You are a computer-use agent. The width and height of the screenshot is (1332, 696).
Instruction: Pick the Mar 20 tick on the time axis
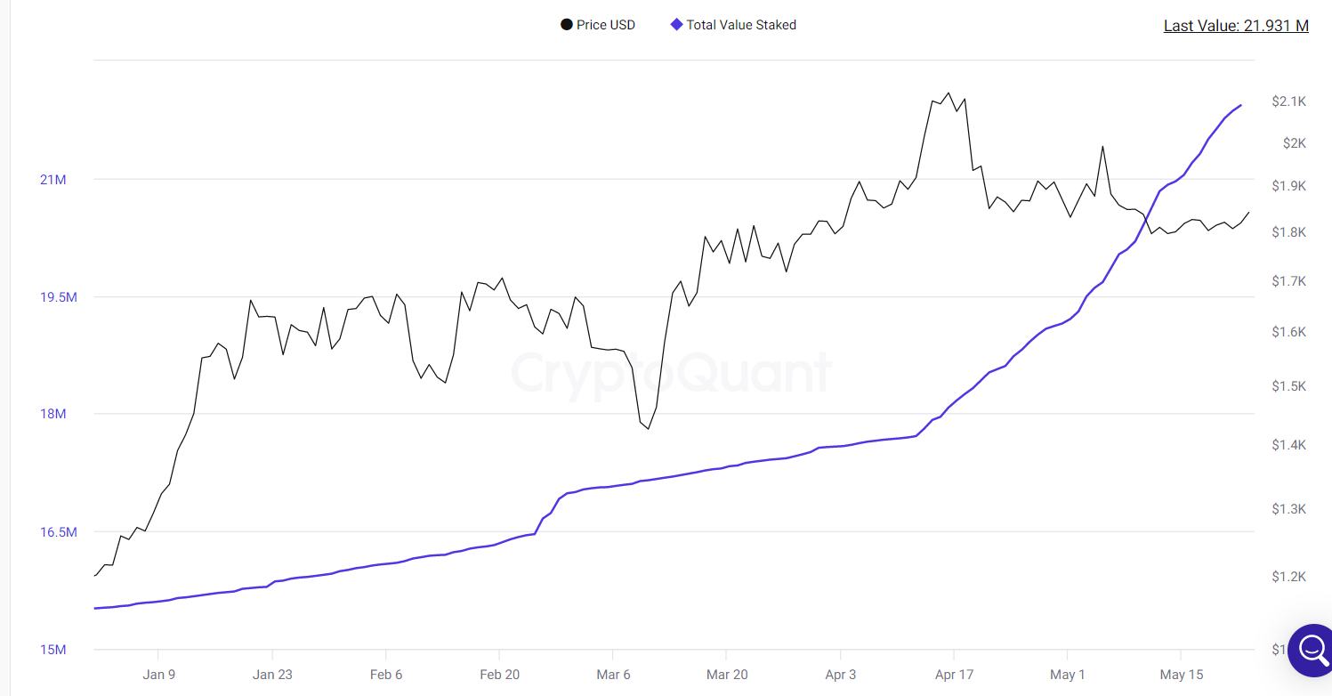(x=727, y=675)
